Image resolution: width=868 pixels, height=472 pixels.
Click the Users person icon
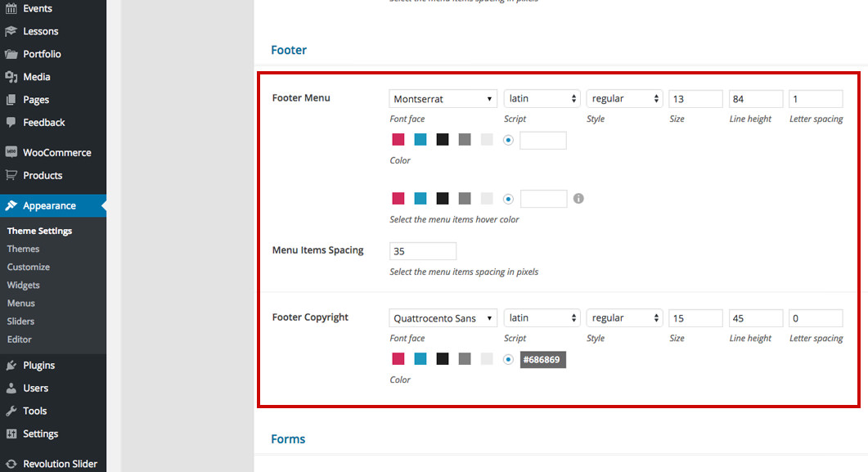11,388
